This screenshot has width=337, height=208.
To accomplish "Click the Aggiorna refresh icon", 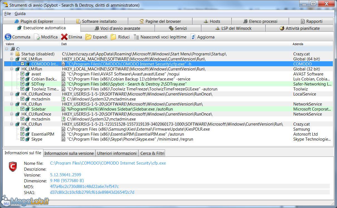I will pos(193,37).
